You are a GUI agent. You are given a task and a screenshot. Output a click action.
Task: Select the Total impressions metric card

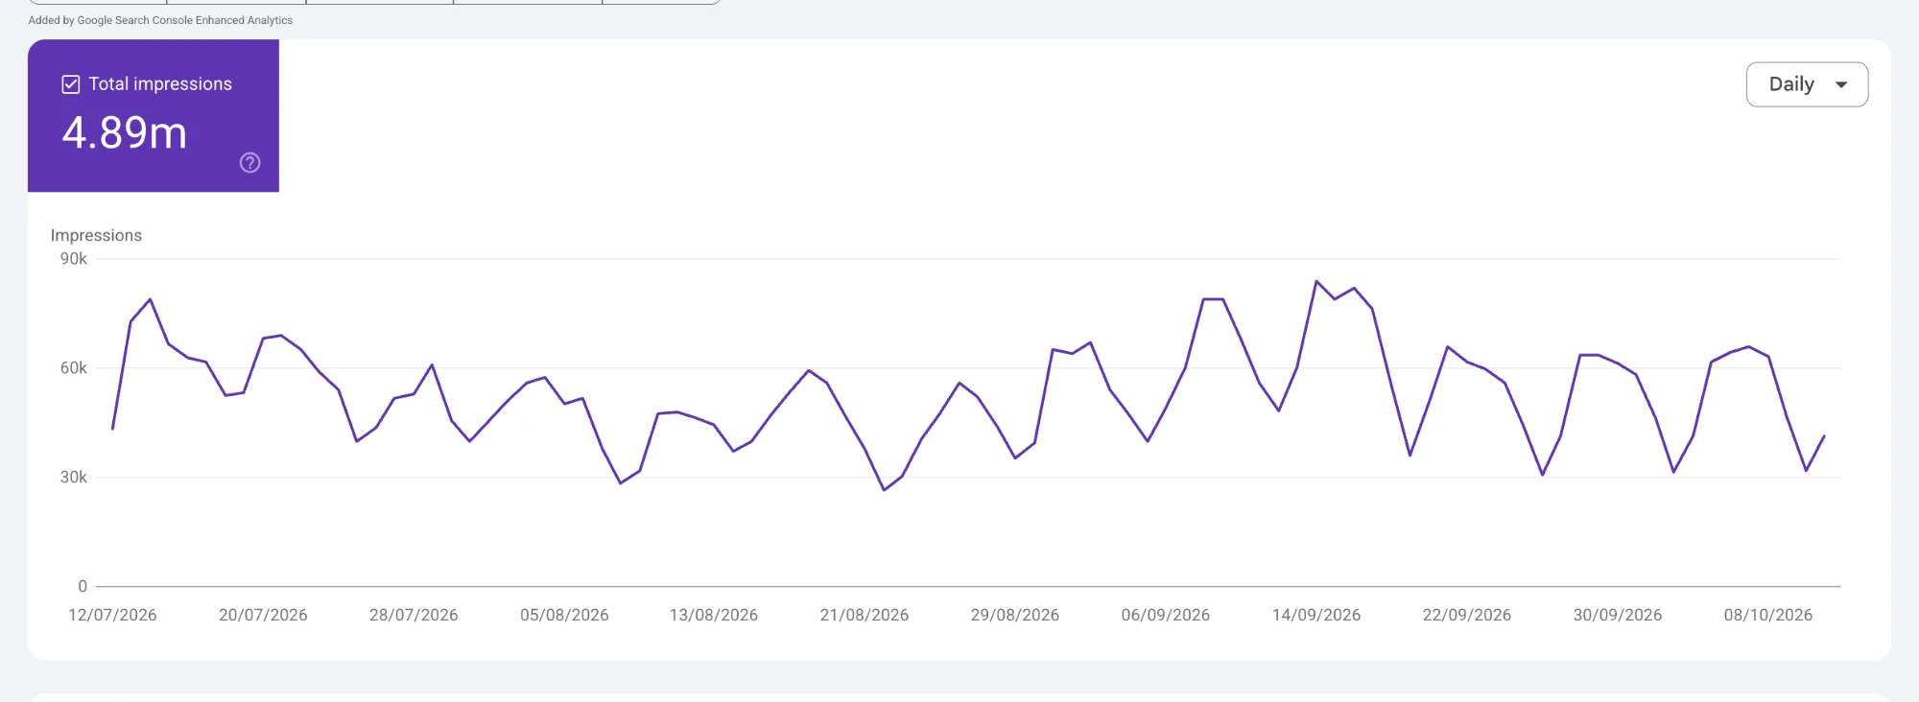[154, 115]
